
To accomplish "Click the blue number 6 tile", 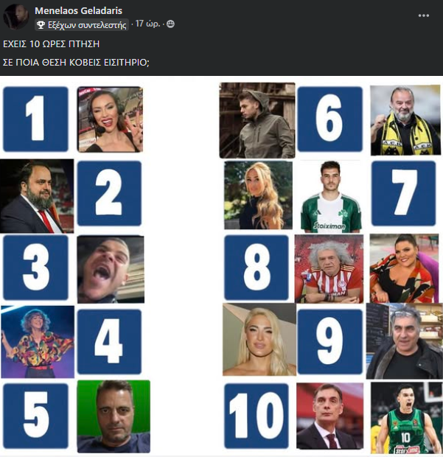I will 330,119.
